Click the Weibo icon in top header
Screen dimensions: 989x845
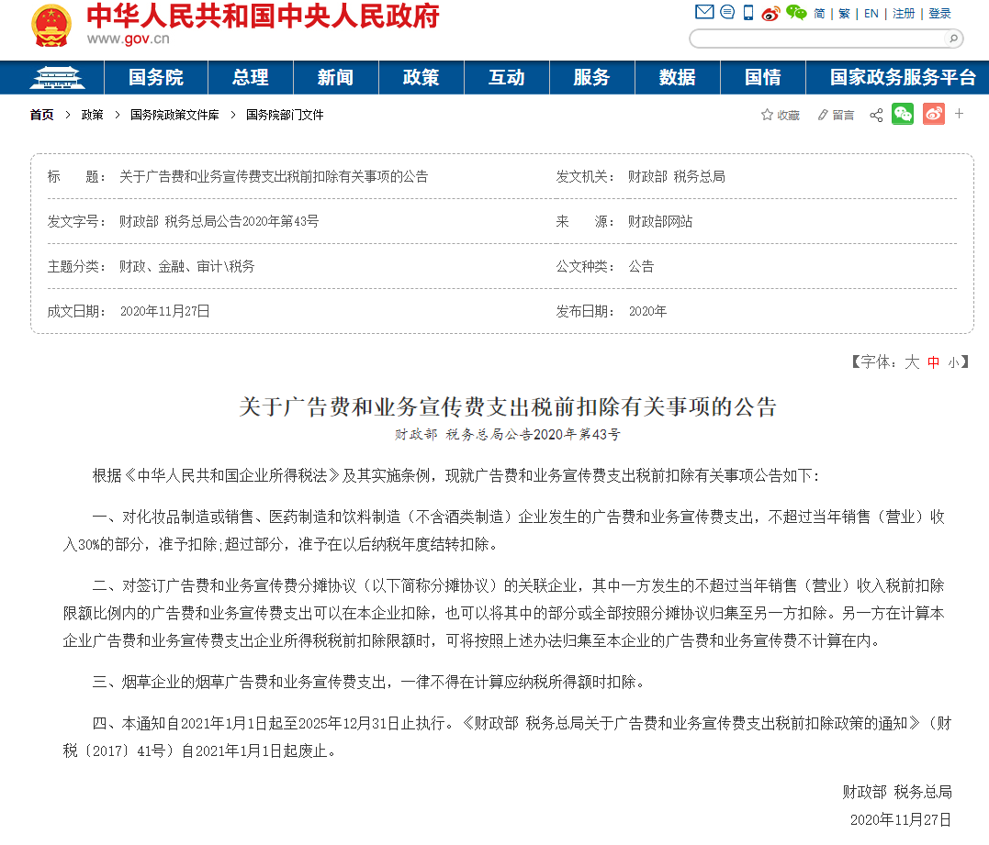pyautogui.click(x=770, y=13)
